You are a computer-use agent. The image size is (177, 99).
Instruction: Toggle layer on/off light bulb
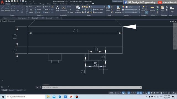point(83,7)
